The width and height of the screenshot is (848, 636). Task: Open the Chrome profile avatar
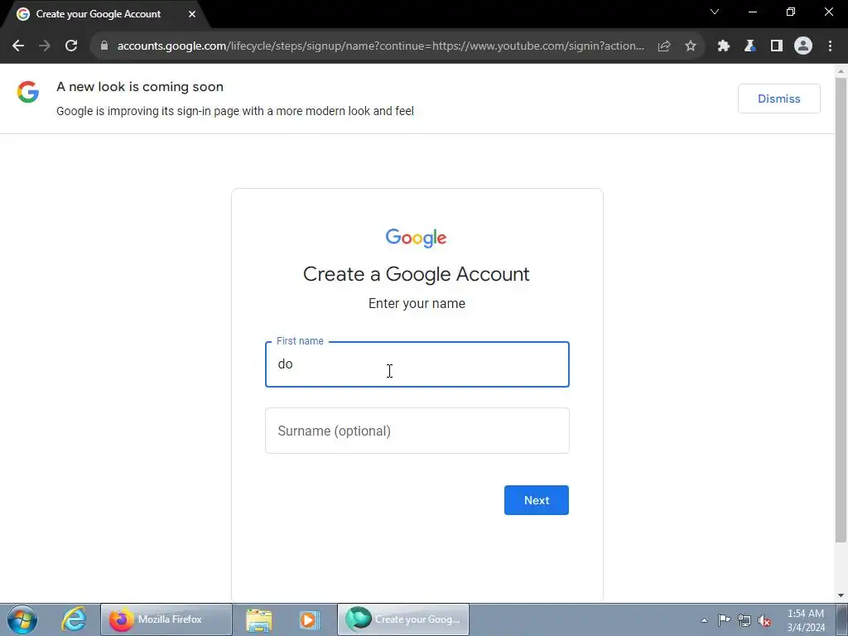pyautogui.click(x=803, y=46)
